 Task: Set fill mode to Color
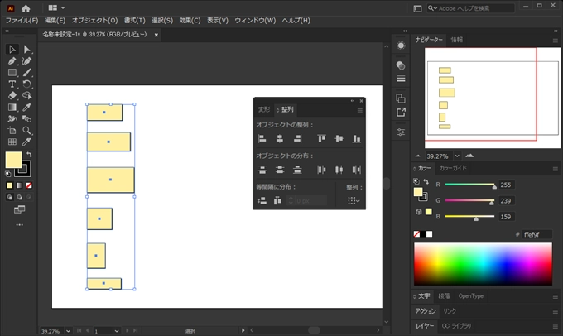pos(10,185)
